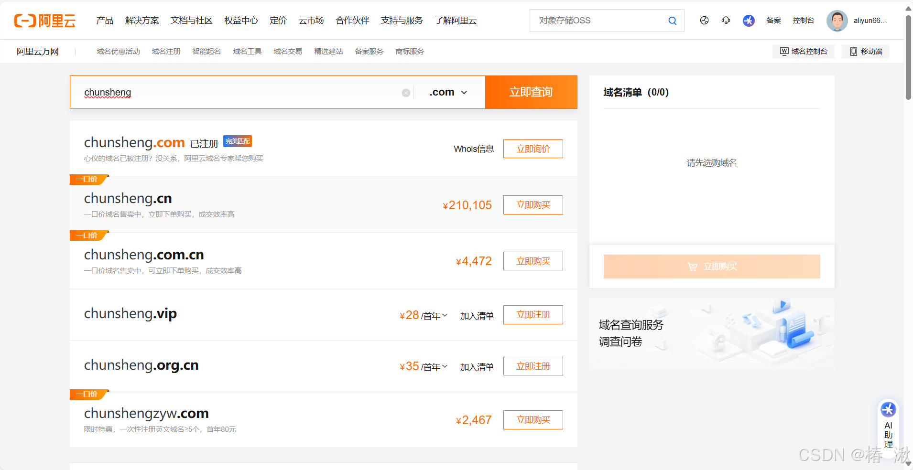The image size is (913, 470).
Task: Open 控制台 from the header
Action: point(803,21)
